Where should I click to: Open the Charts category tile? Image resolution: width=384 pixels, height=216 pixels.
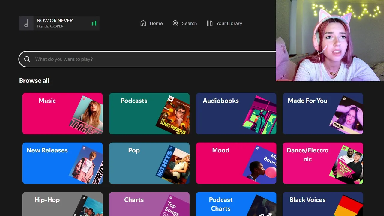[x=149, y=204]
